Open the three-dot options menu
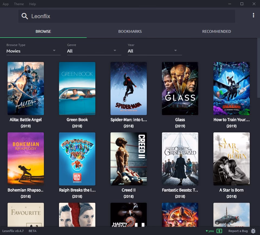The image size is (260, 235). [253, 15]
